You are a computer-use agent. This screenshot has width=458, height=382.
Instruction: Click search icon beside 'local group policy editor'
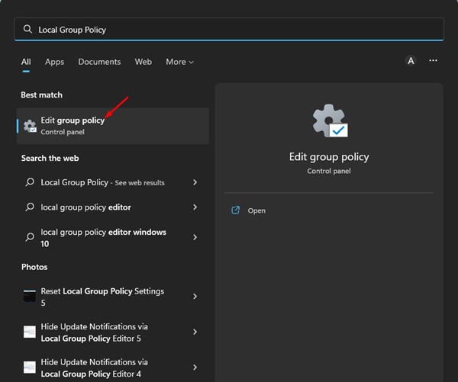[30, 207]
